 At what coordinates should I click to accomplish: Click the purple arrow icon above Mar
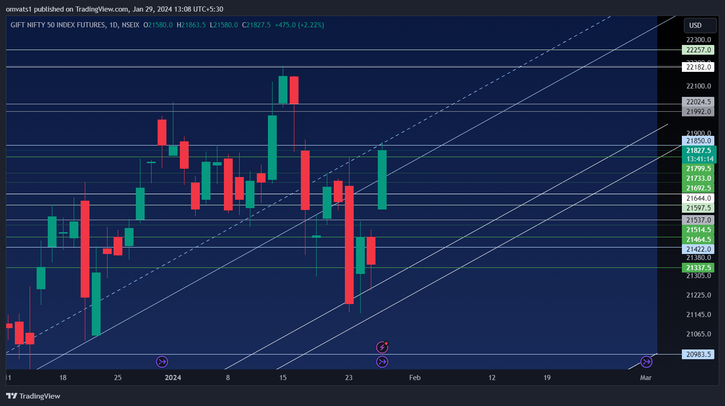pos(646,362)
